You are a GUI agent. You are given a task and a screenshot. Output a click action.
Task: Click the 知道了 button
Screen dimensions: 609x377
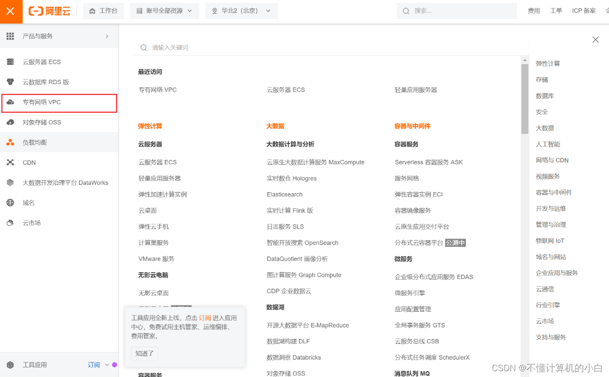(x=145, y=353)
